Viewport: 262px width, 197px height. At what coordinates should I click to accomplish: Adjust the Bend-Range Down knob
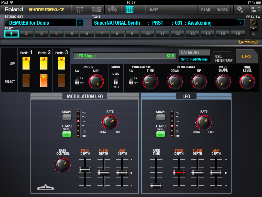pos(175,82)
